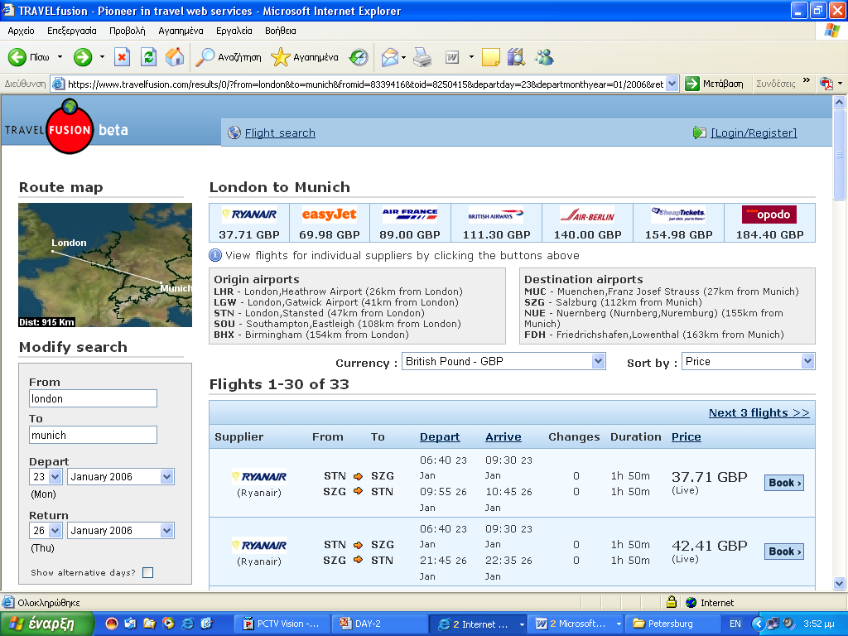Open the Αγαπημένα menu in menu bar
848x636 pixels.
tap(181, 31)
